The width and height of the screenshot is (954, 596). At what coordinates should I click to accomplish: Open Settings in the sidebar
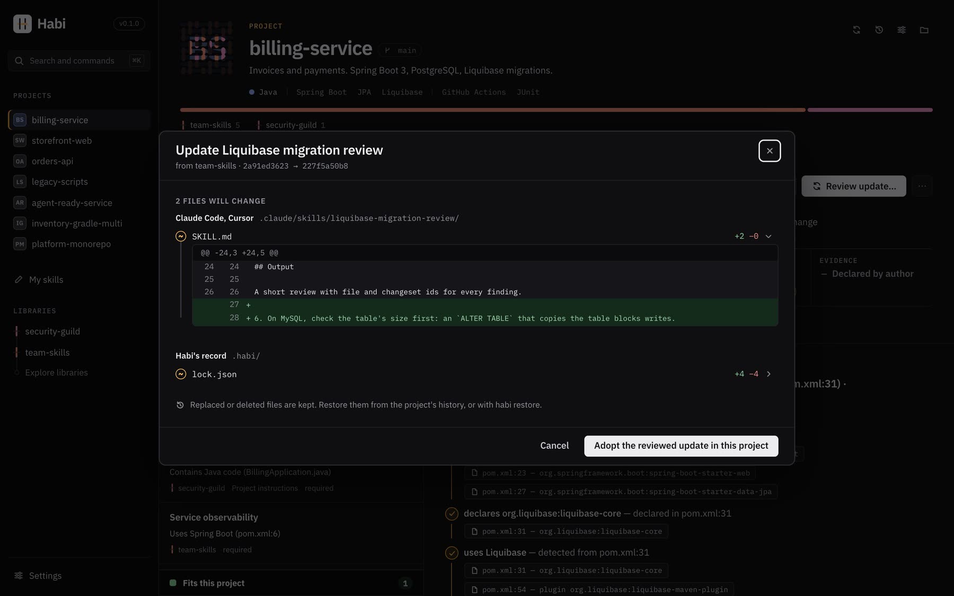79,576
